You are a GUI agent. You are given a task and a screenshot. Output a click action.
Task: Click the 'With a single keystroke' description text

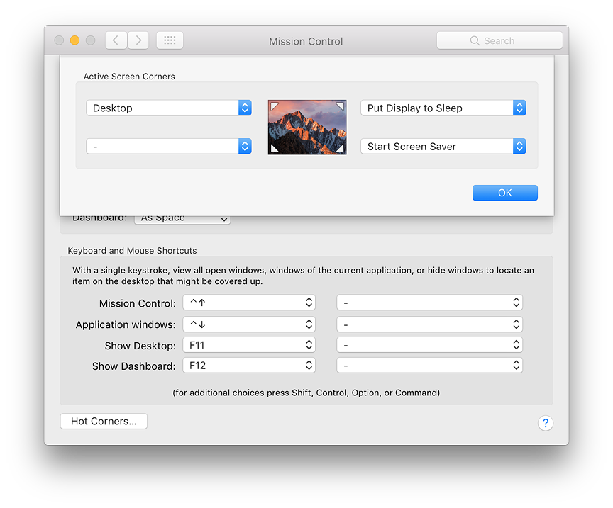click(303, 276)
